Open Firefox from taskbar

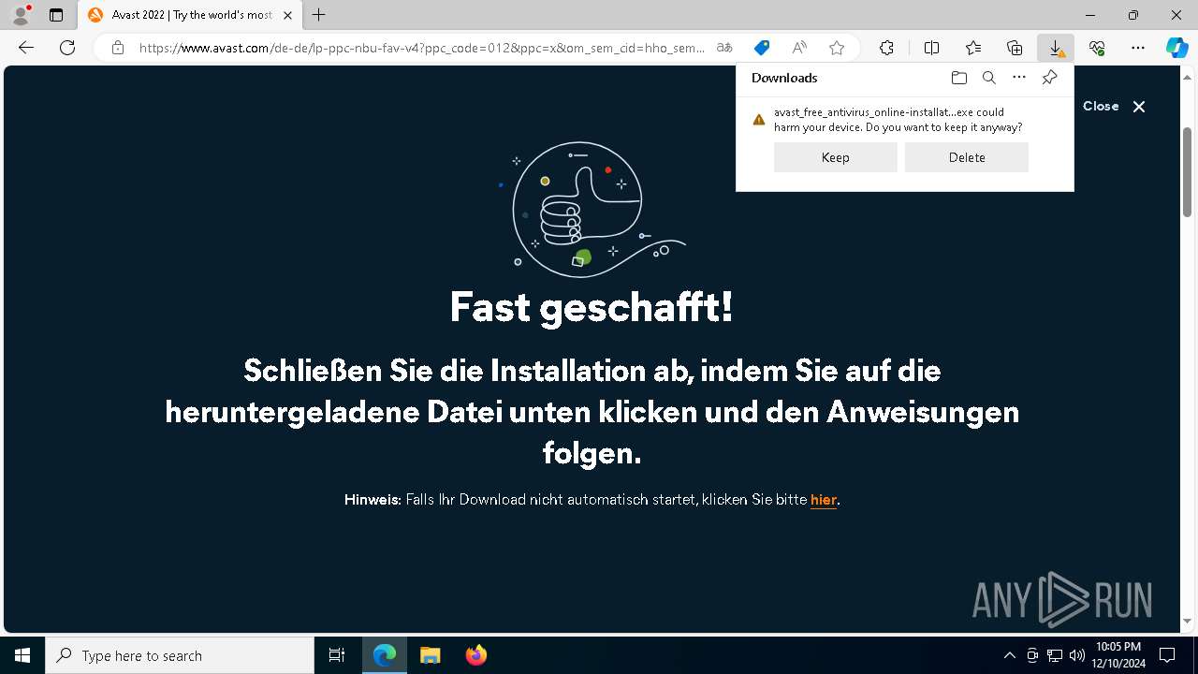(475, 655)
